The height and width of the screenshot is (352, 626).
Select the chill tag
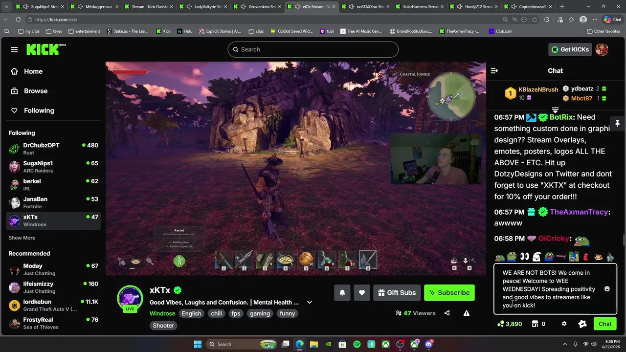217,313
